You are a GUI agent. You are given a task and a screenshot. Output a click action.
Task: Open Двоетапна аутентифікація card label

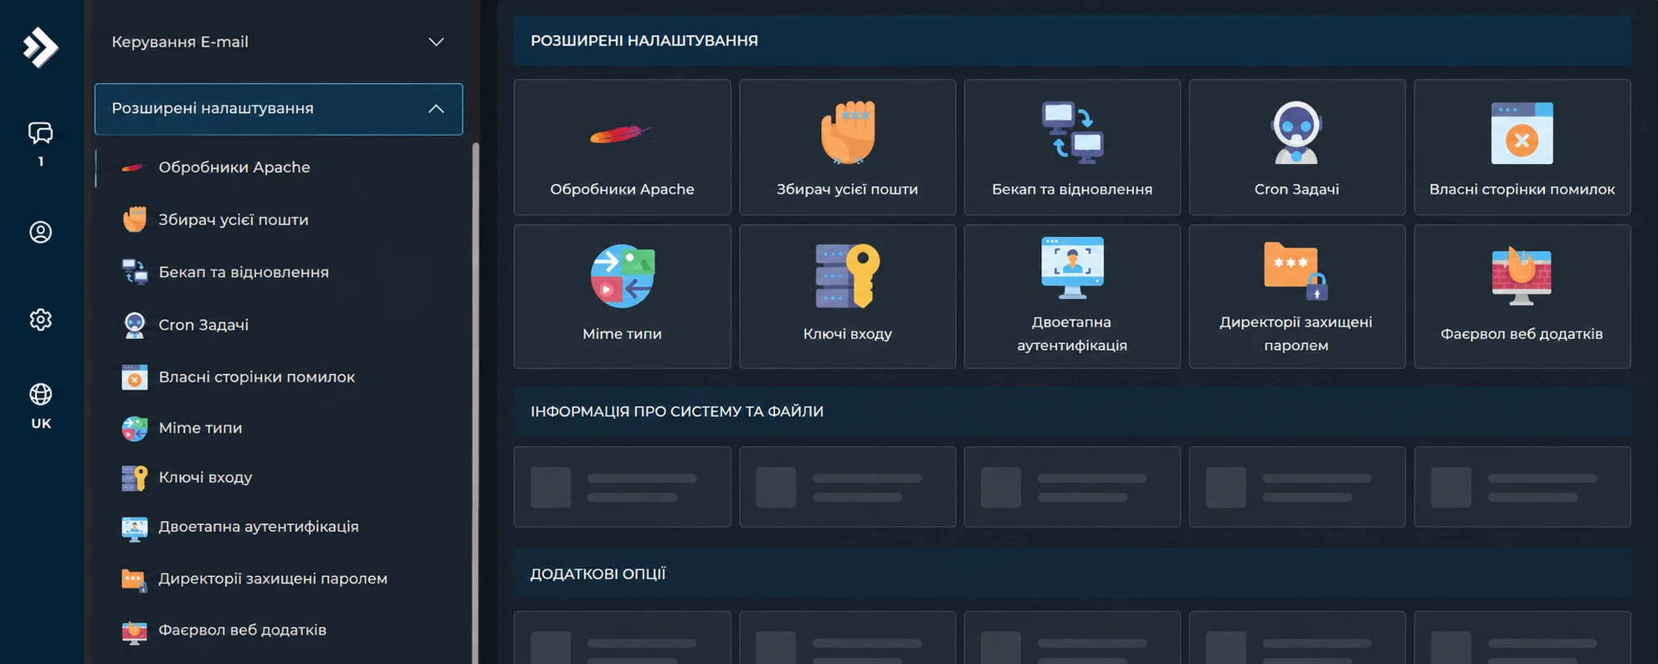tap(1071, 333)
